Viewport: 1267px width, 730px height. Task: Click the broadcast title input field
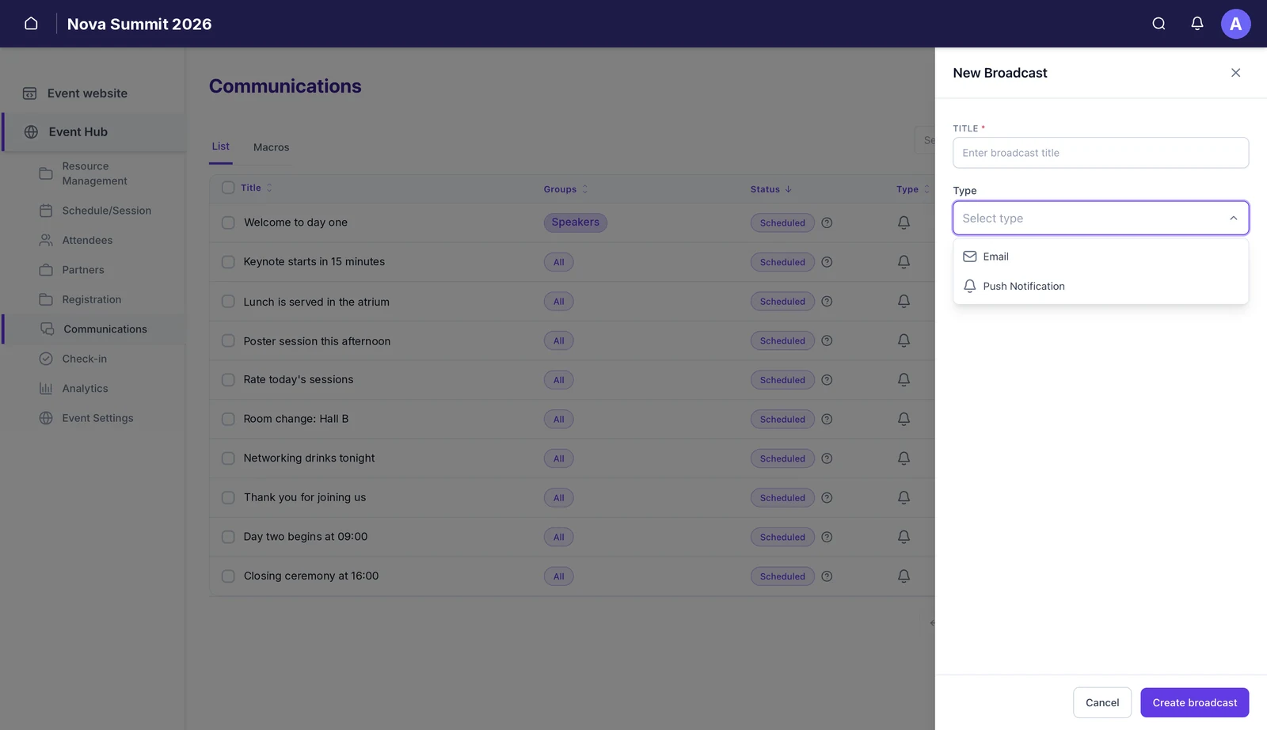point(1101,153)
